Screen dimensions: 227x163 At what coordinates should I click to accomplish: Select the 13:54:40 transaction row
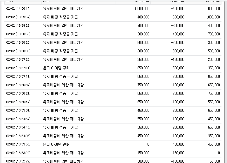[113, 128]
